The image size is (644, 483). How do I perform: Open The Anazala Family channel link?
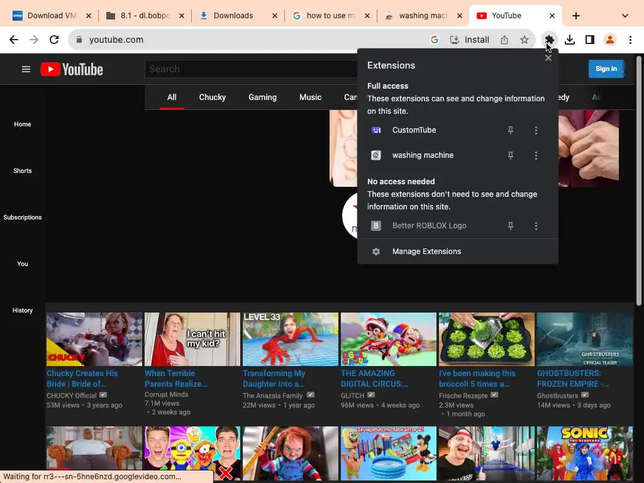coord(273,396)
